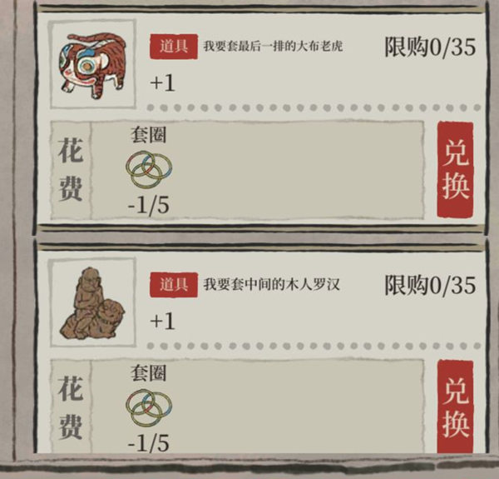Tap the 兑换 button for wooden Arhat
Screen dimensions: 499x479
click(x=456, y=407)
